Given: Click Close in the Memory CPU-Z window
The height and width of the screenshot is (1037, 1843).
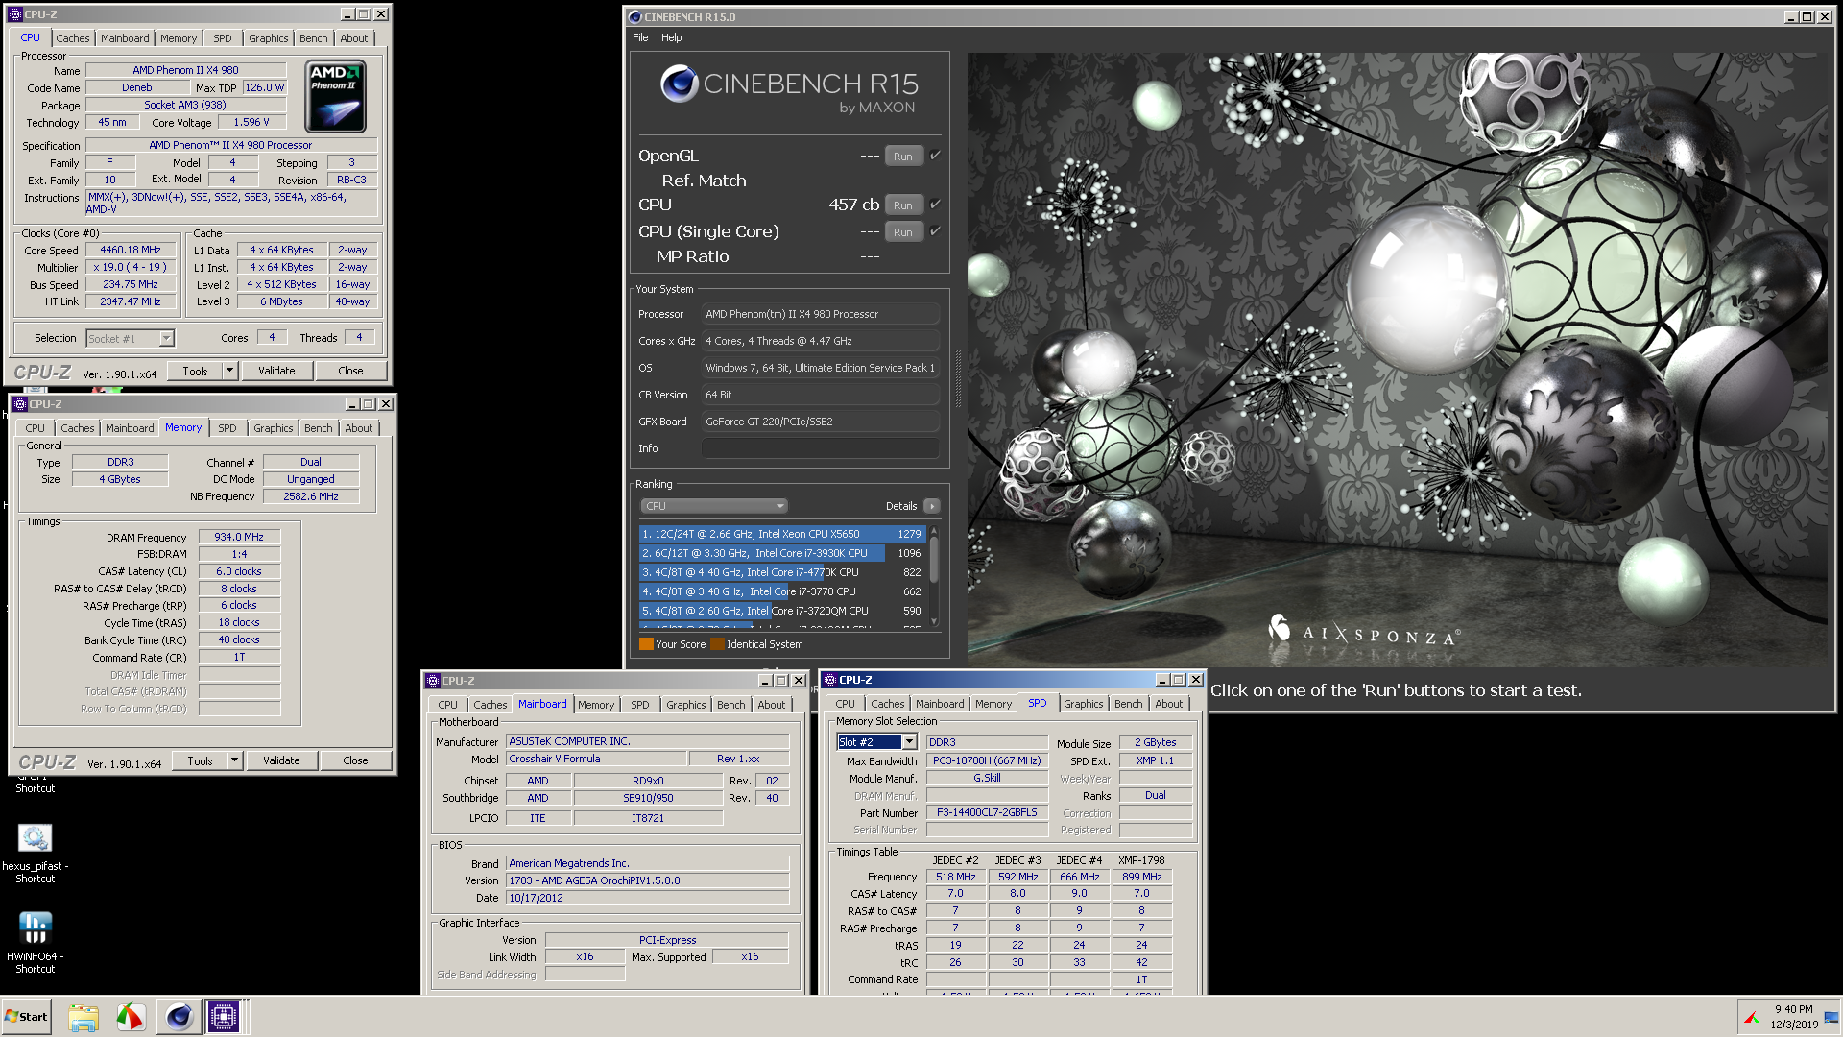Looking at the screenshot, I should point(355,760).
